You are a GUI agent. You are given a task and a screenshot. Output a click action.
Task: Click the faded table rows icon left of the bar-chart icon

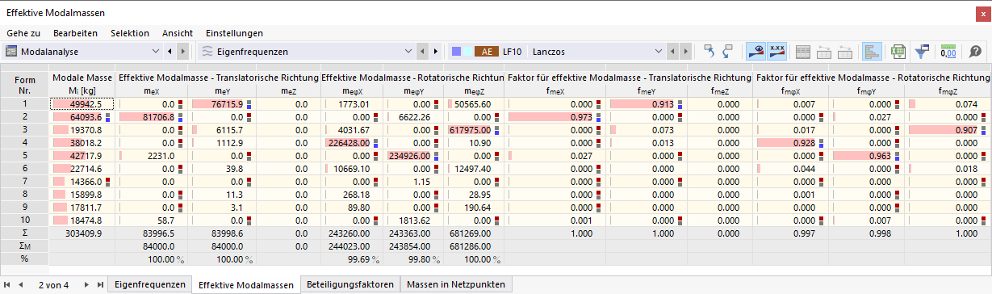845,51
